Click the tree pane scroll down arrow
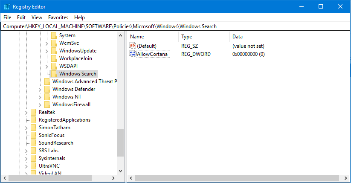 pyautogui.click(x=120, y=171)
